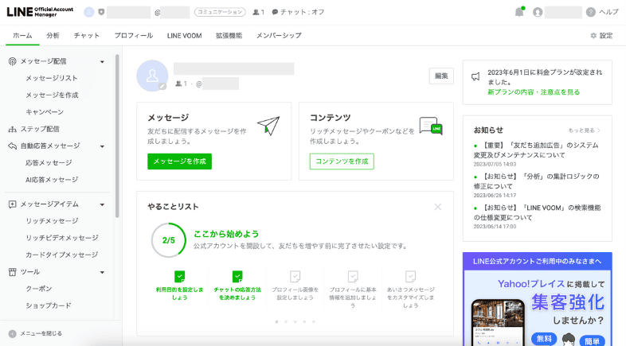Open ショップカード in sidebar
The width and height of the screenshot is (626, 346).
[49, 305]
